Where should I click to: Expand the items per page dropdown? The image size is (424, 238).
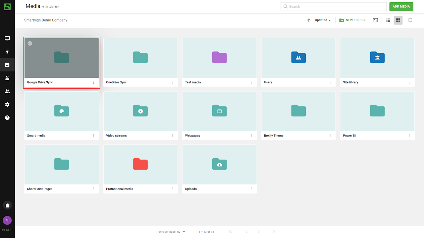pyautogui.click(x=181, y=232)
